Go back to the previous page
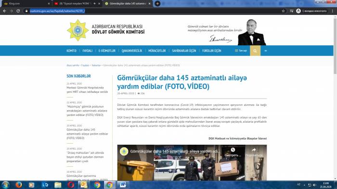 tap(5, 11)
